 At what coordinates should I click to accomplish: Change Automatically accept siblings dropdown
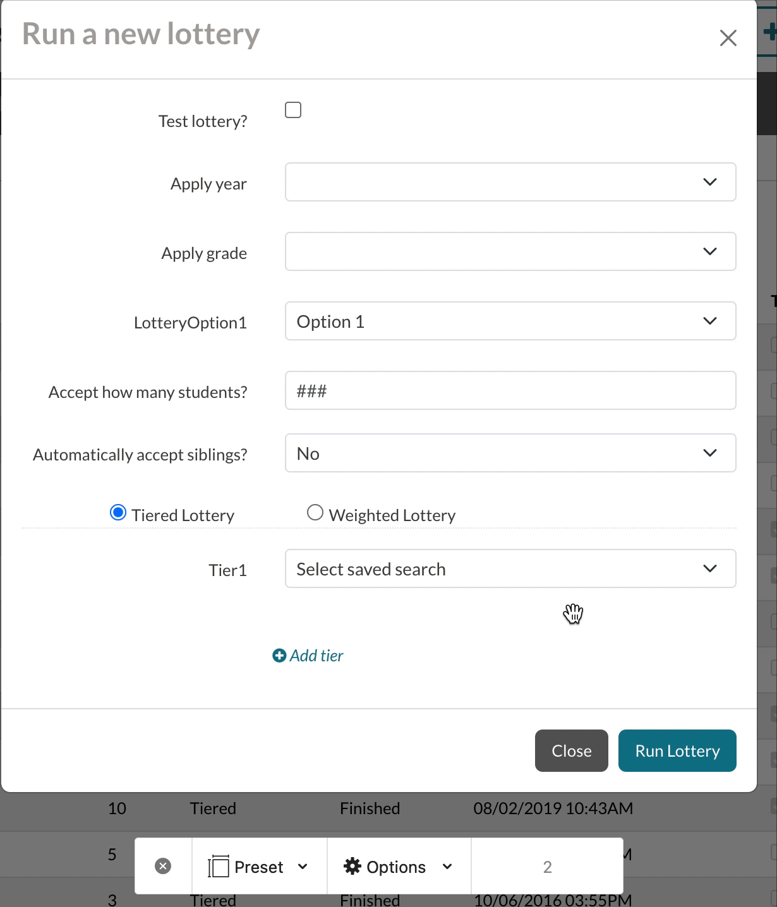[x=510, y=453]
